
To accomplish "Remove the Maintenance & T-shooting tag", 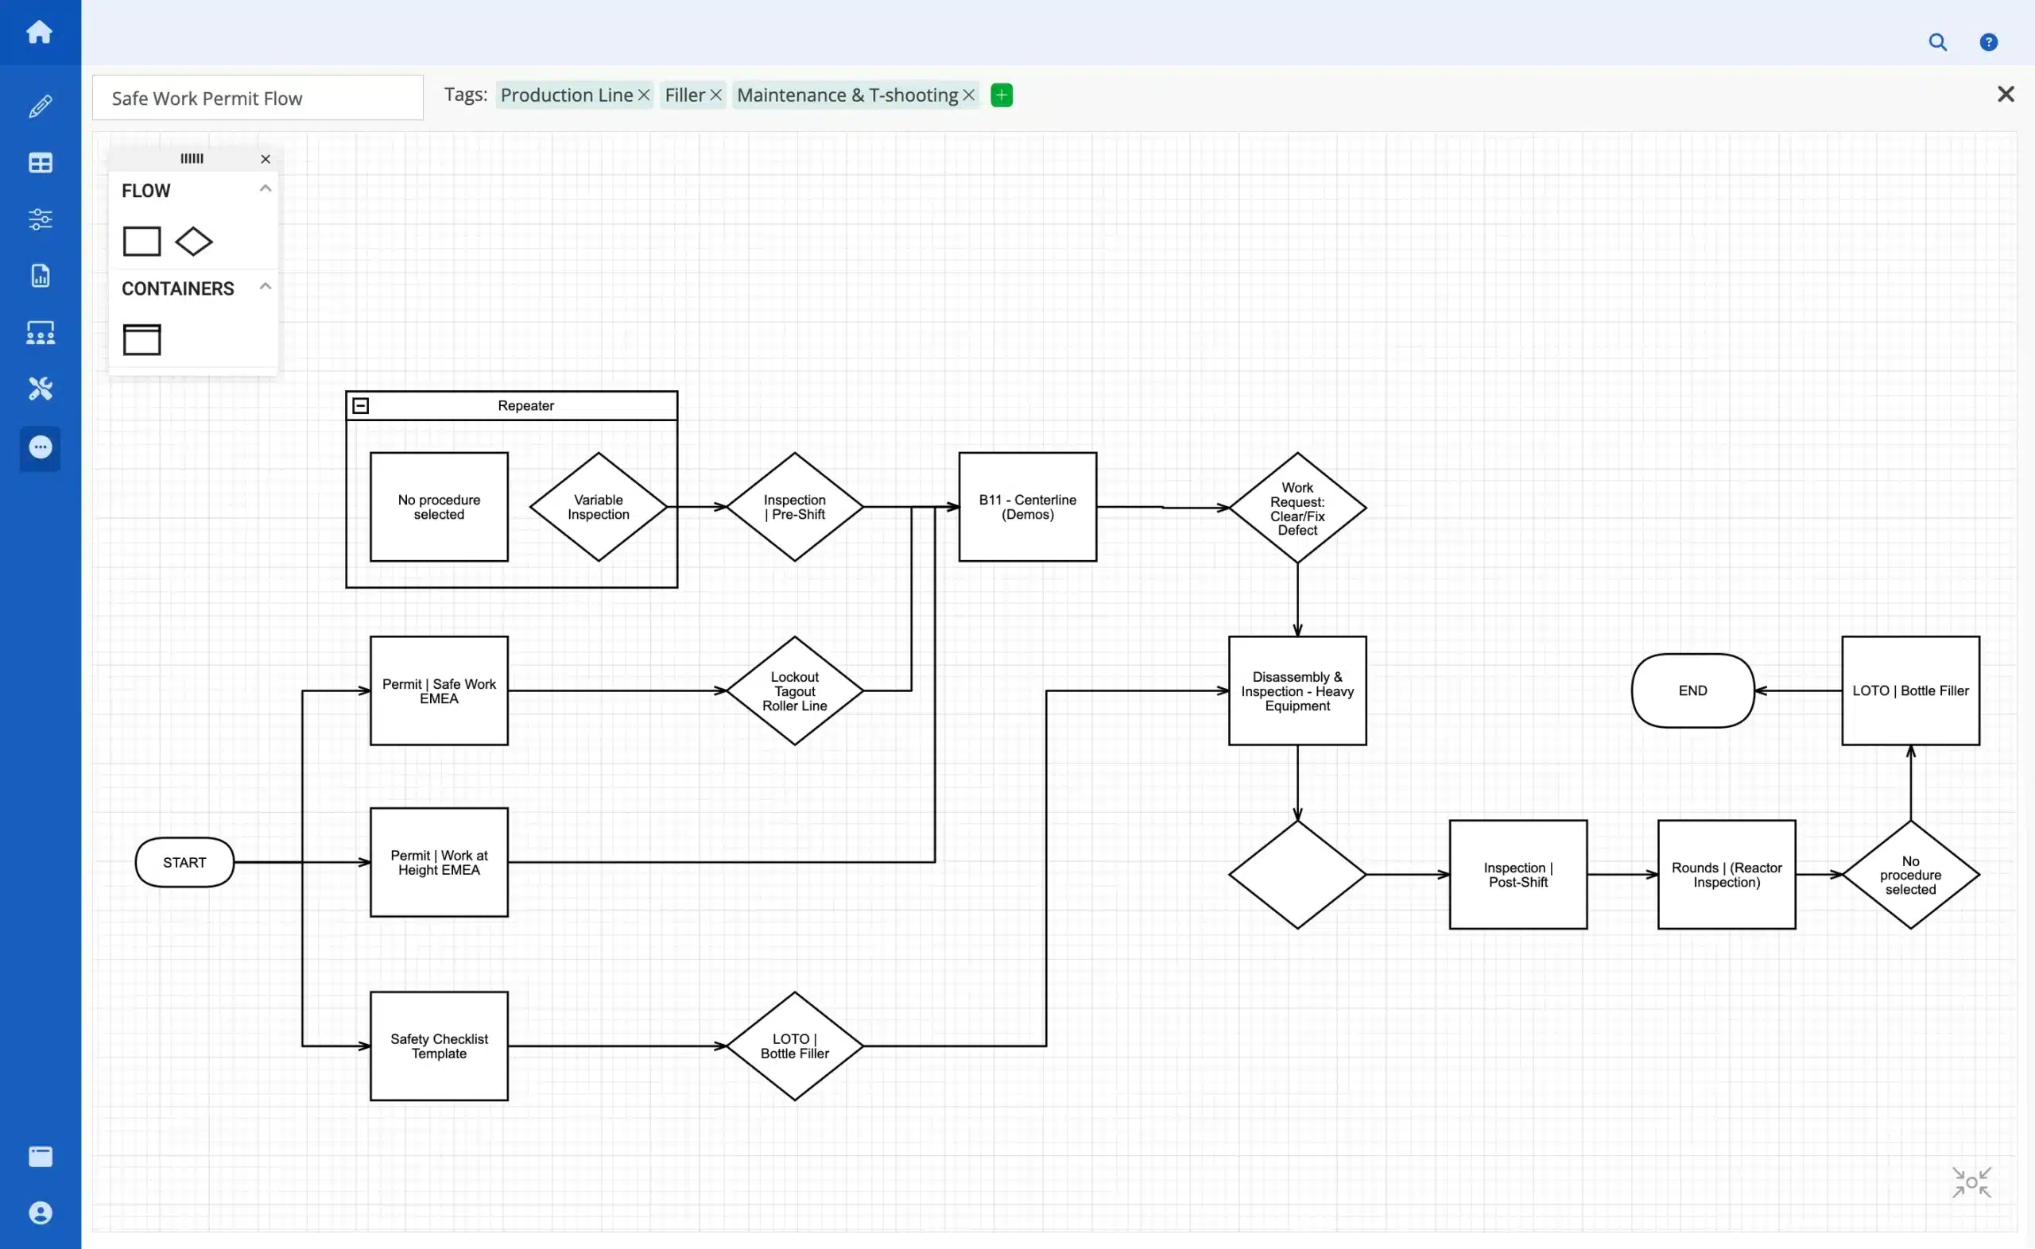I will click(968, 96).
